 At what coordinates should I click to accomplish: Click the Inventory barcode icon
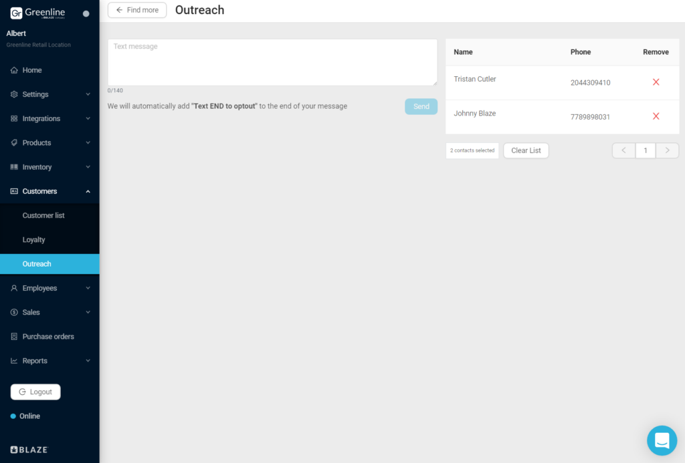pos(14,167)
